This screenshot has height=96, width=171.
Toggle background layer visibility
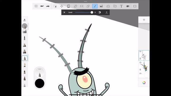[x=140, y=74]
